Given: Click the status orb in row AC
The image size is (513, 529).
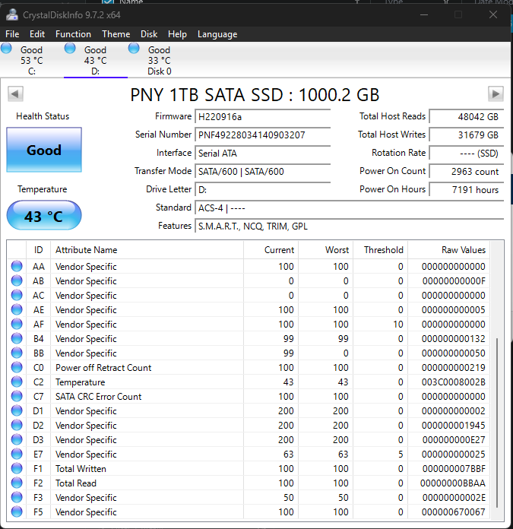Looking at the screenshot, I should pyautogui.click(x=17, y=295).
